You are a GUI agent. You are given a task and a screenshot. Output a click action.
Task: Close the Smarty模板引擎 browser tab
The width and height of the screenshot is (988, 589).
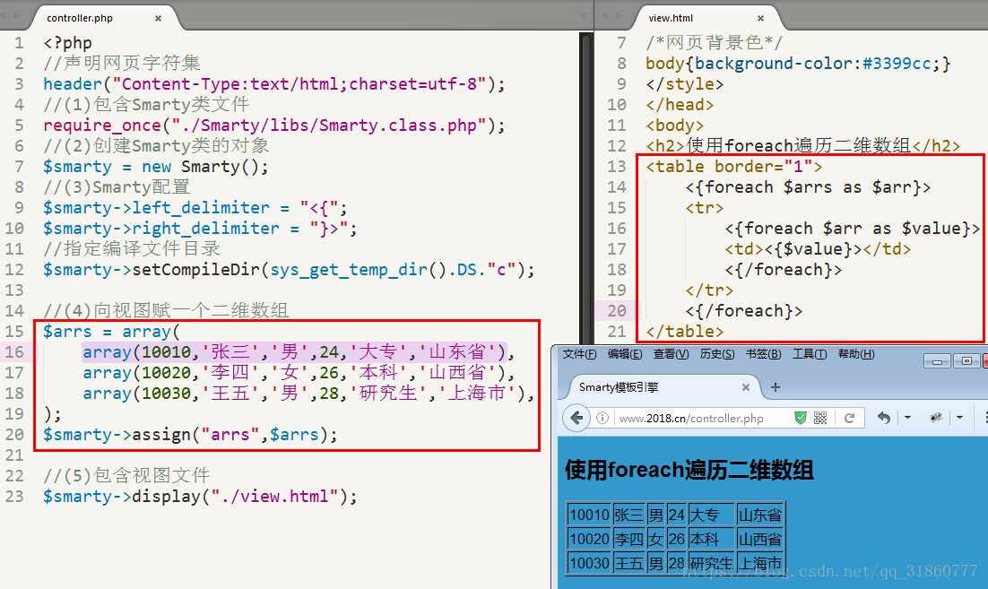click(x=745, y=386)
